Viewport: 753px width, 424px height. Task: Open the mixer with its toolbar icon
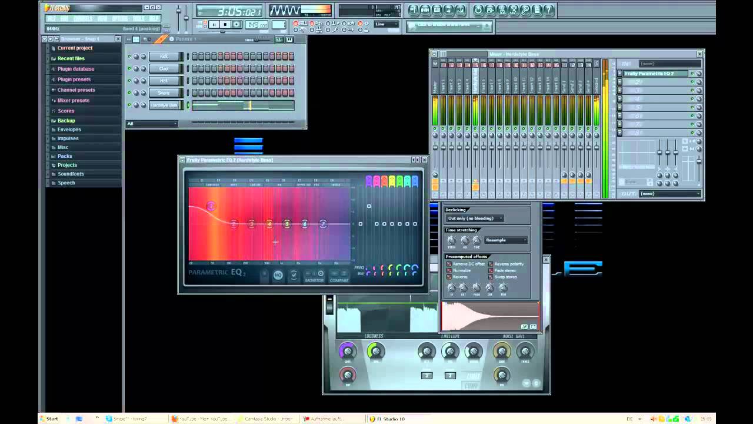pos(461,10)
